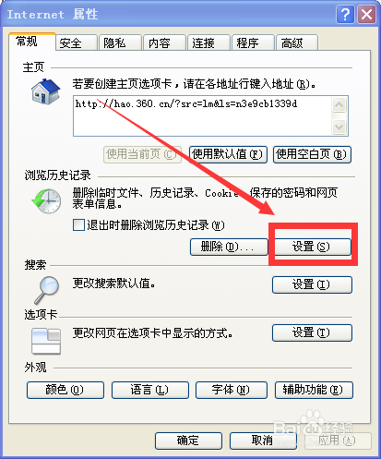
Task: Click the 使用空白页 button
Action: click(x=312, y=154)
